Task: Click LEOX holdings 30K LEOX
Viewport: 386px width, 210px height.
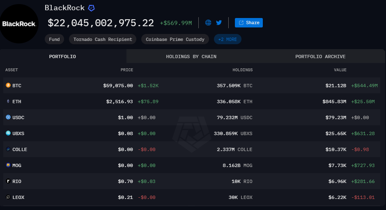Action: point(241,197)
